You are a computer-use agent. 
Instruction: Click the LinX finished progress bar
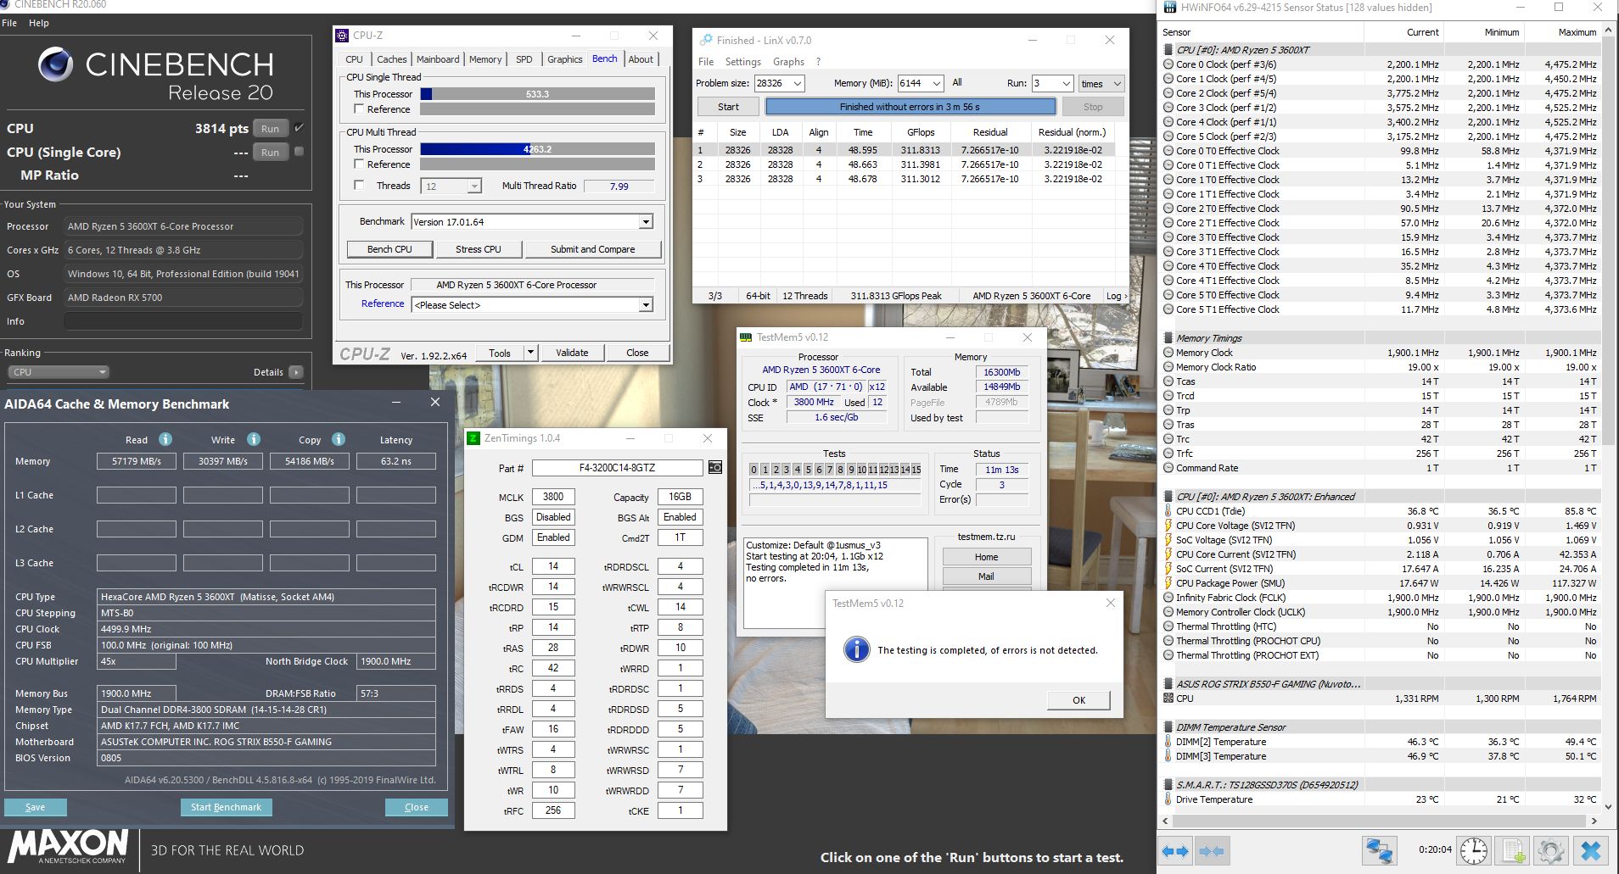[910, 107]
